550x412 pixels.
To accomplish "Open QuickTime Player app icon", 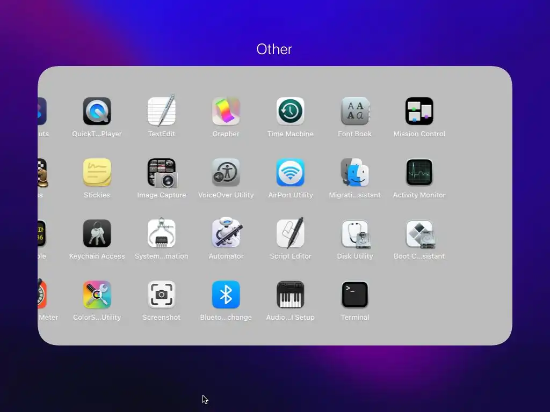I will tap(97, 111).
